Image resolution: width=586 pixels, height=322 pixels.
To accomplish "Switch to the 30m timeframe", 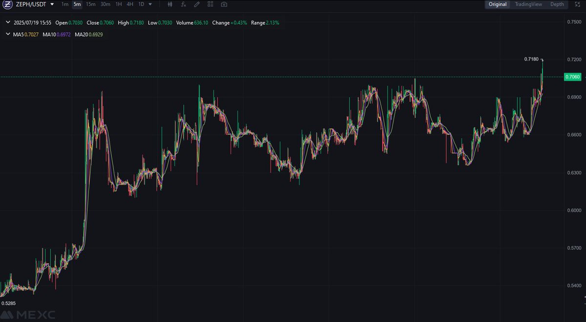I will point(105,4).
